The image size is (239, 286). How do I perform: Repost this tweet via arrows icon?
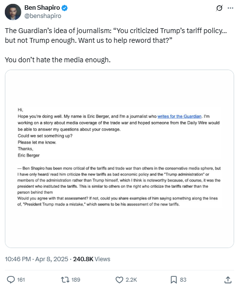pyautogui.click(x=65, y=280)
